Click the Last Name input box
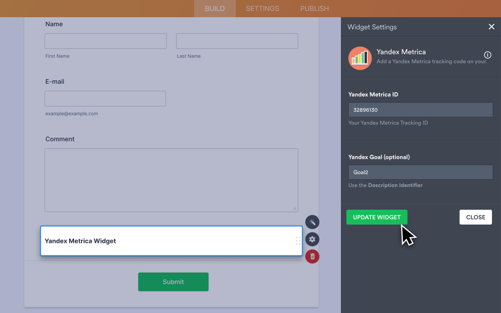The image size is (501, 313). pyautogui.click(x=237, y=41)
